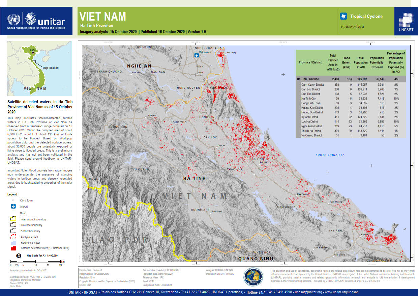Click the Tropical Cyclone icon
The image size is (418, 296).
pos(344,16)
